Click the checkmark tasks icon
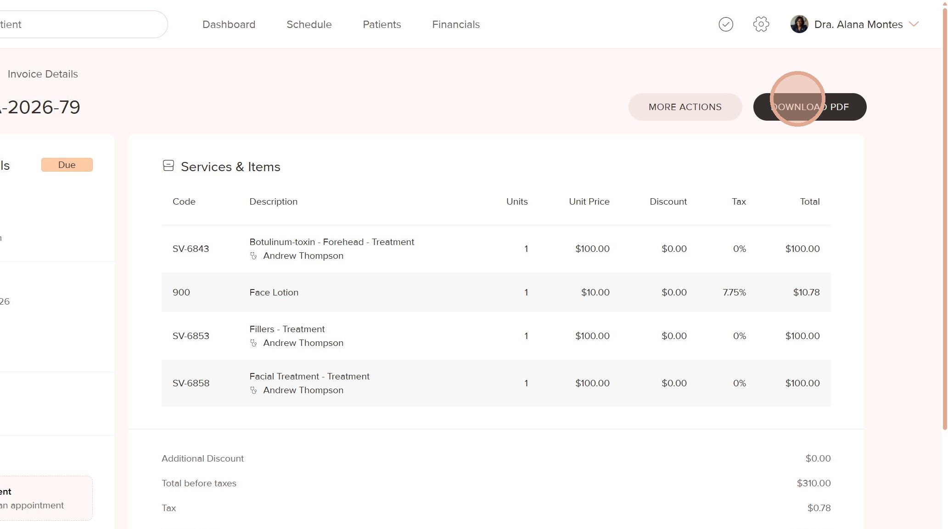Image resolution: width=948 pixels, height=529 pixels. click(x=725, y=24)
